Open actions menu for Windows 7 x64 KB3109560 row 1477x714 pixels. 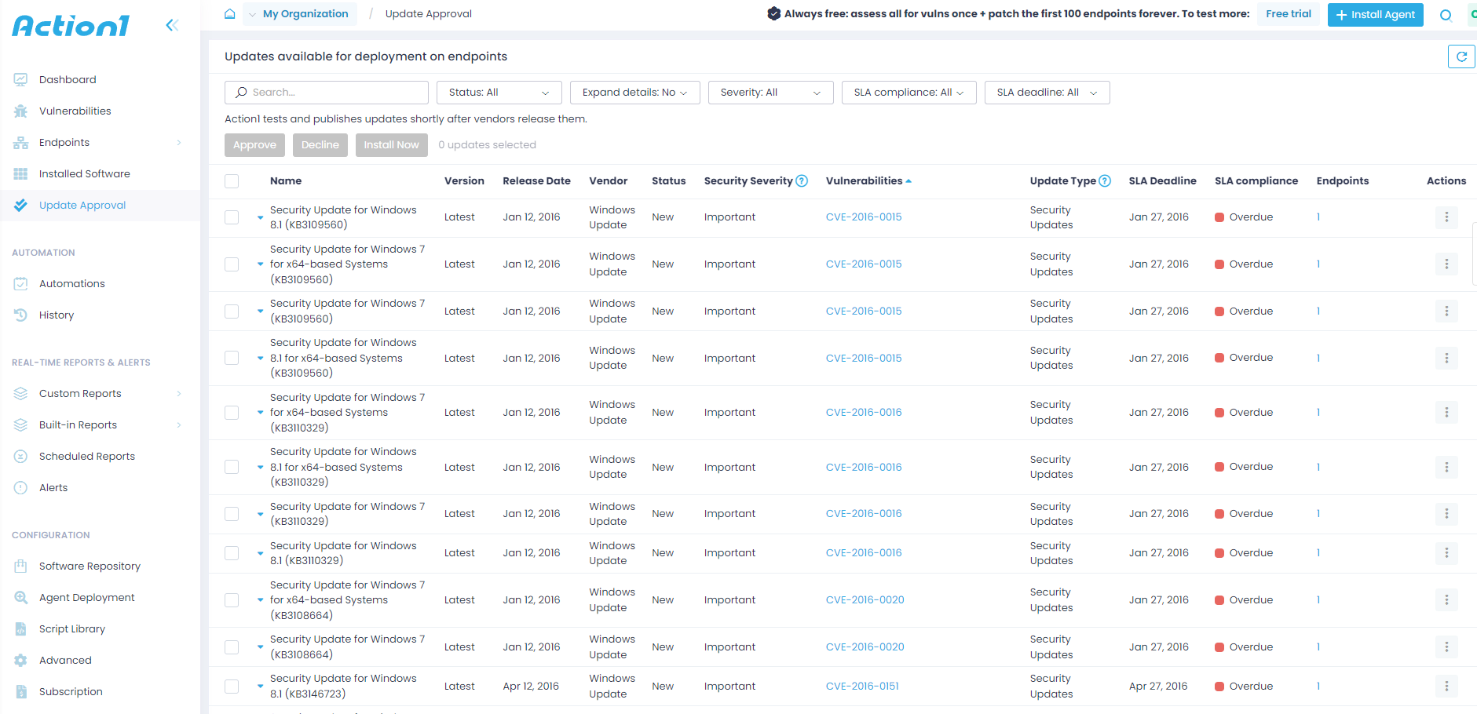1446,264
